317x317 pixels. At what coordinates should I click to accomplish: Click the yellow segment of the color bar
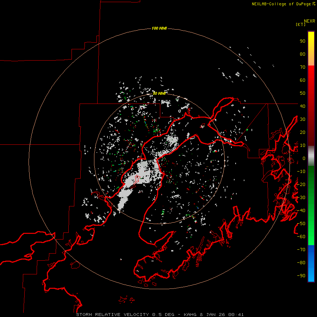coord(311,49)
